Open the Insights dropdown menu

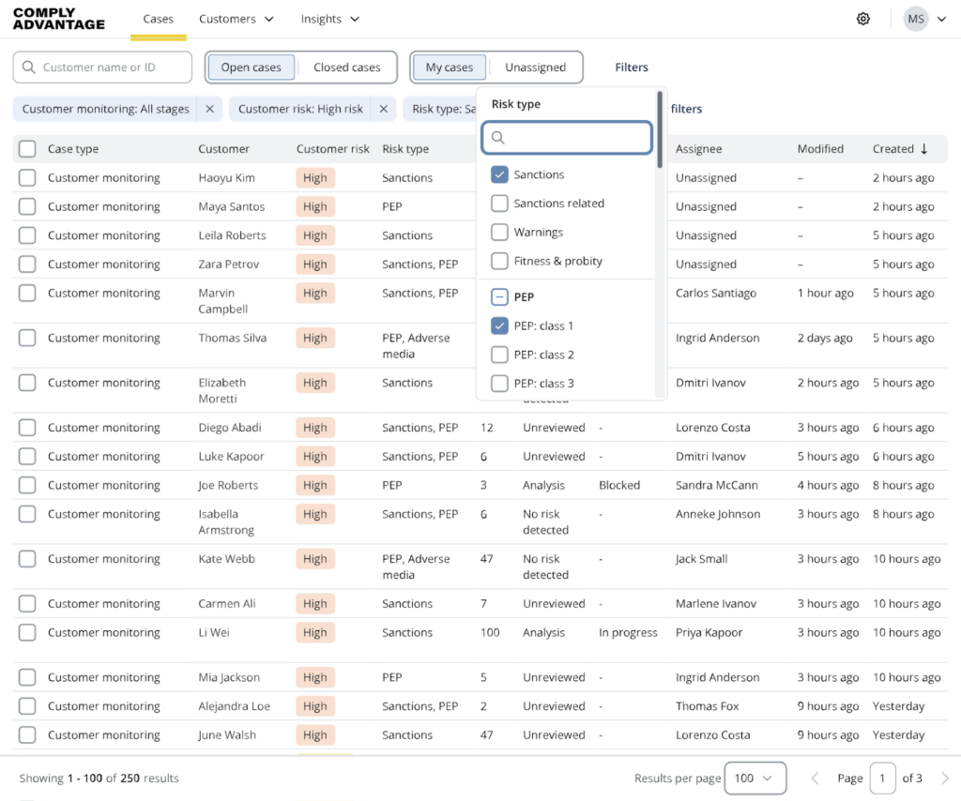point(330,19)
